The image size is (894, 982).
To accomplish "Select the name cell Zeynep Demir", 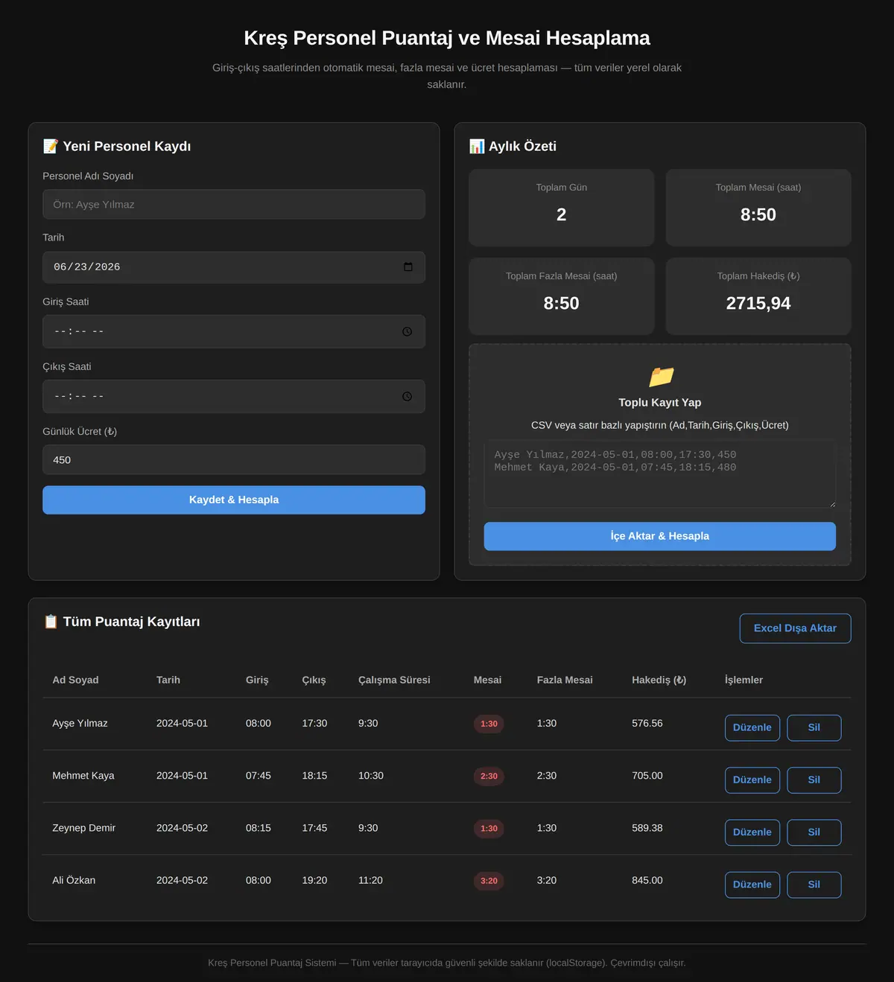I will tap(84, 828).
